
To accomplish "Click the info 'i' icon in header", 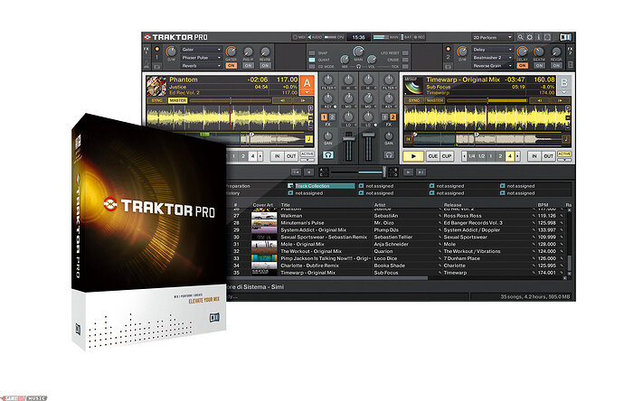I will point(538,37).
